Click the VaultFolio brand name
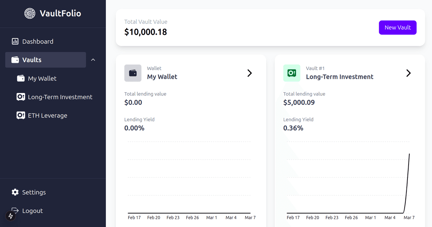This screenshot has height=227, width=432. 60,13
